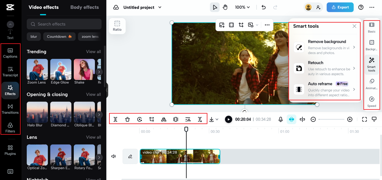View all Lens effects
The image size is (382, 180).
click(93, 137)
